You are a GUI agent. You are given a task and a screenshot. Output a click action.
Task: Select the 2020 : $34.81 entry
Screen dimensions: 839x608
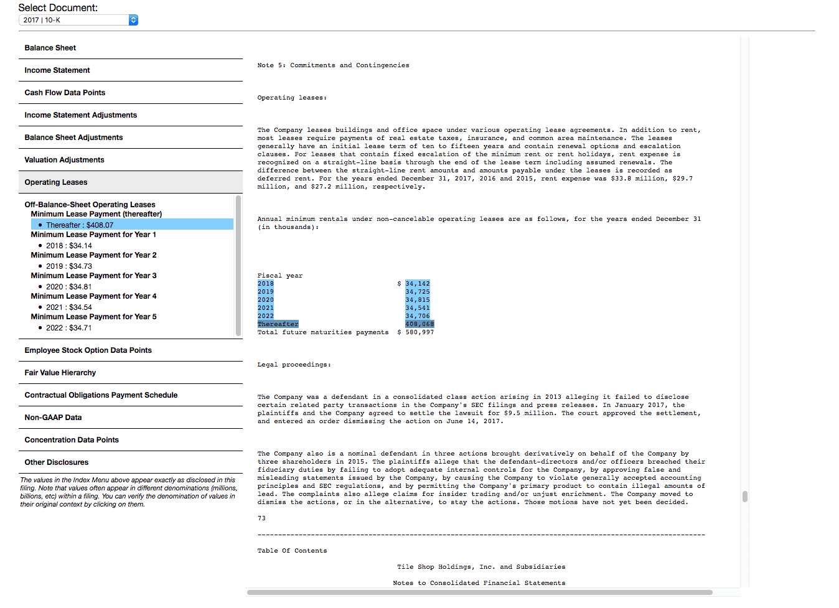point(68,286)
